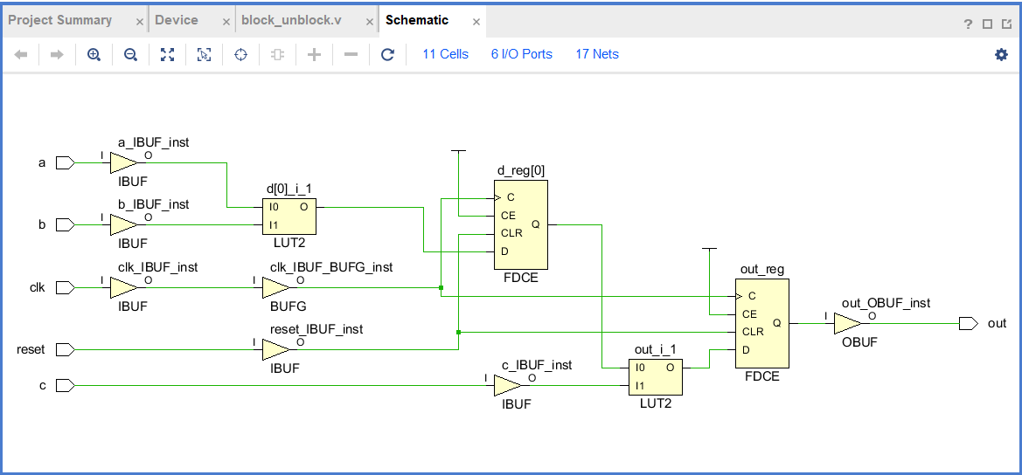Open the 6 I/O Ports link
This screenshot has height=475, width=1022.
(521, 54)
